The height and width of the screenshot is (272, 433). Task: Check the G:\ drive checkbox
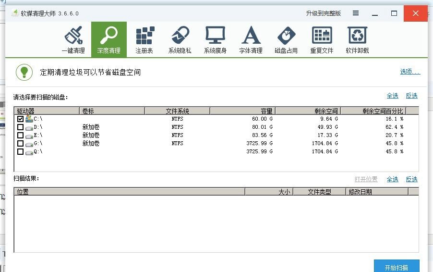[20, 144]
